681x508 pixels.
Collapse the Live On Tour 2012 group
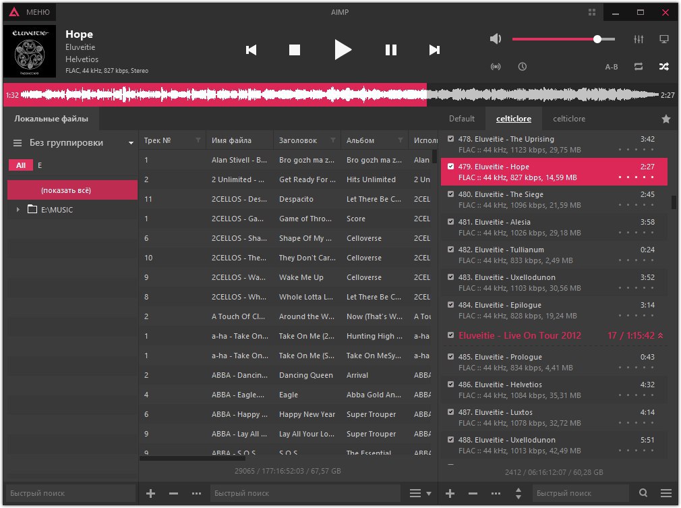coord(661,335)
